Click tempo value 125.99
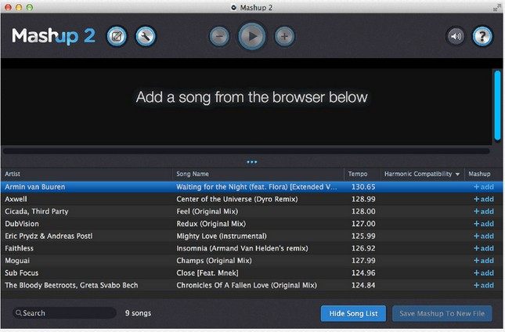The height and width of the screenshot is (332, 505). [363, 236]
